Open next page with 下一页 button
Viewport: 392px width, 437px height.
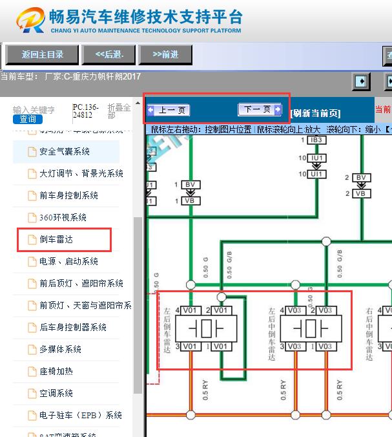(260, 109)
